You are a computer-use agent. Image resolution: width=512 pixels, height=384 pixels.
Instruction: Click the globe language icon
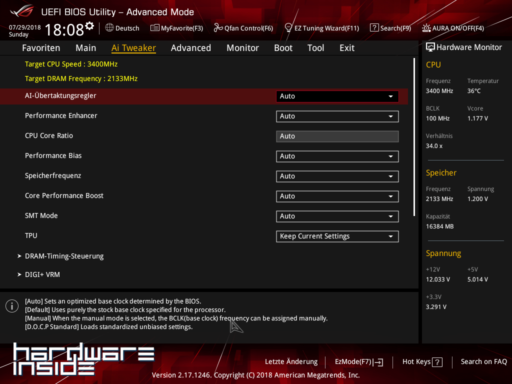click(x=109, y=28)
